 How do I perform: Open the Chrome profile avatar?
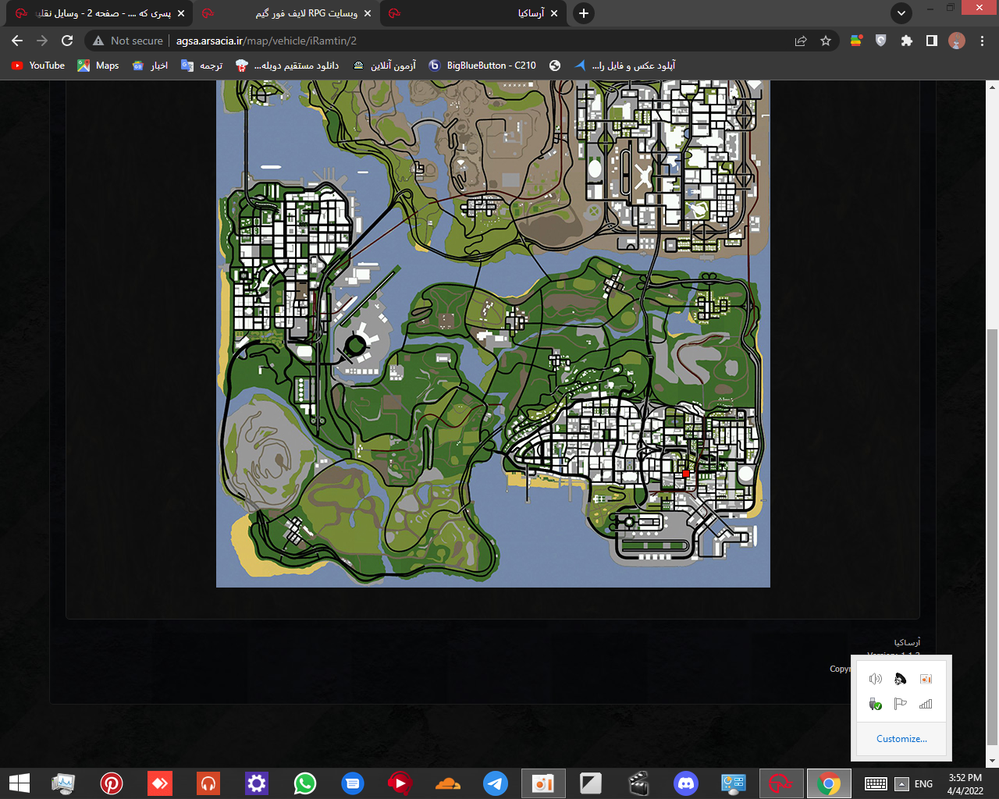[x=957, y=41]
